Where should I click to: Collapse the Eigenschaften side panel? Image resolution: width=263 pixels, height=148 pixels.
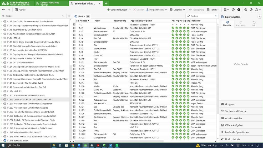259,17
